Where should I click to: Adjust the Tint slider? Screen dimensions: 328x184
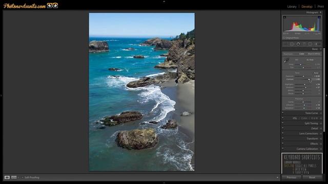point(303,67)
